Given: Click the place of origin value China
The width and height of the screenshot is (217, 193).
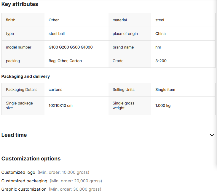Looking at the screenshot, I should pos(160,34).
